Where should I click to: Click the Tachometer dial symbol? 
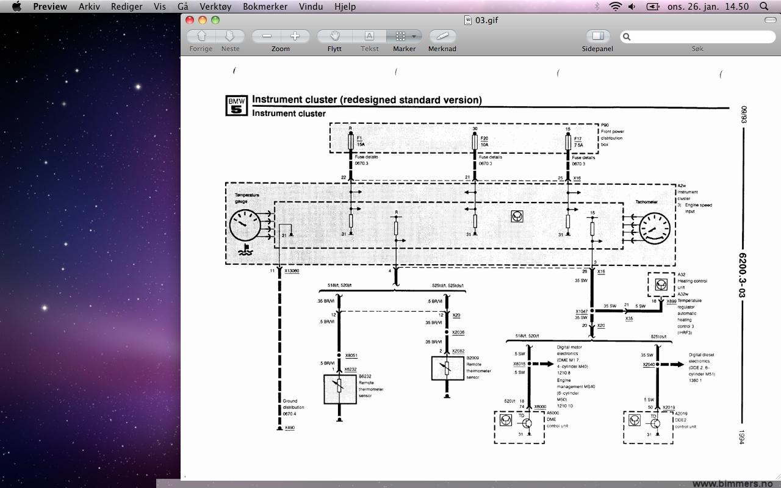tap(654, 228)
